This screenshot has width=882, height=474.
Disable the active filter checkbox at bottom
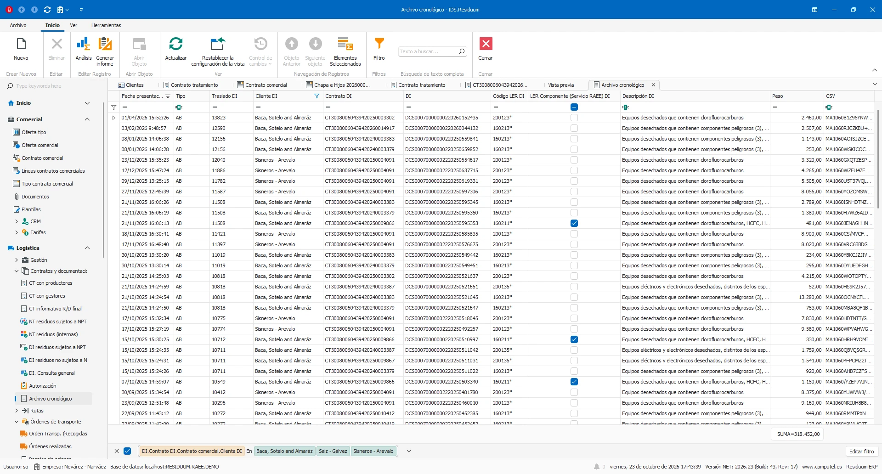[x=127, y=451]
